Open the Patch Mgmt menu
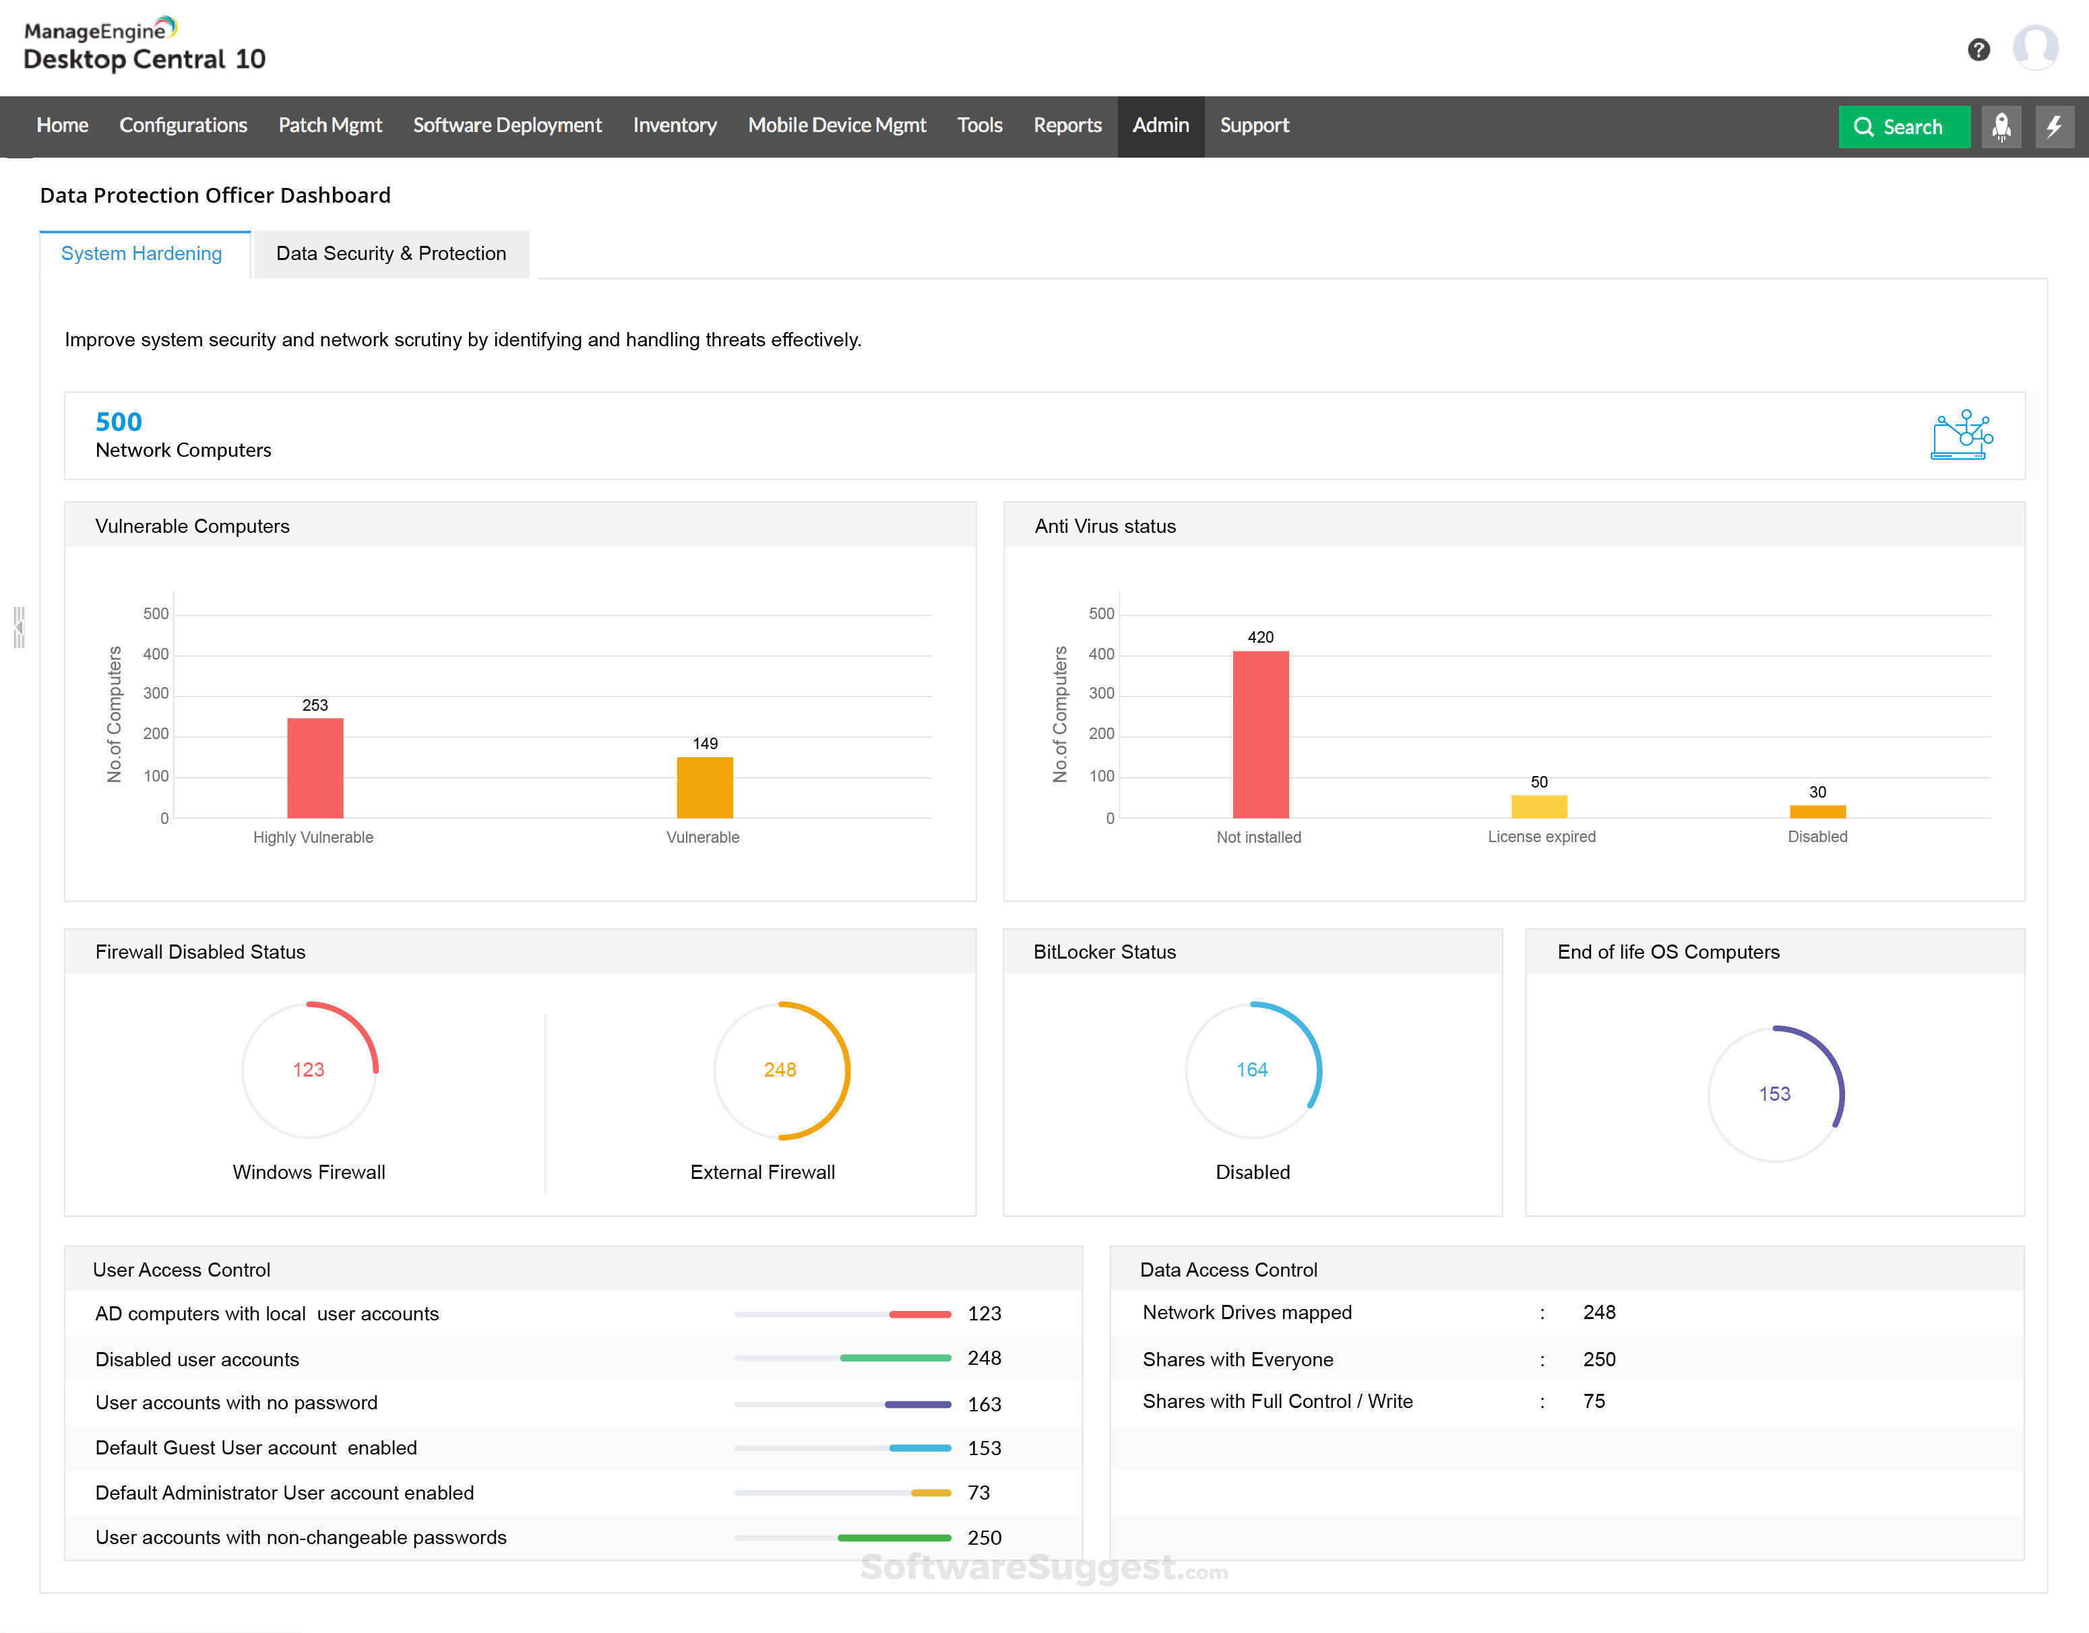 pos(330,125)
